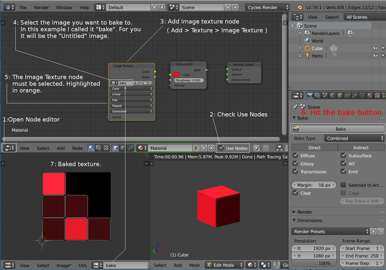Click the Bake button
Screen dimensions: 386x270
338,129
